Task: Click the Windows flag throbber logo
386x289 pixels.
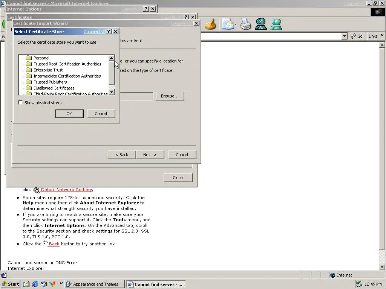Action: 378,12
